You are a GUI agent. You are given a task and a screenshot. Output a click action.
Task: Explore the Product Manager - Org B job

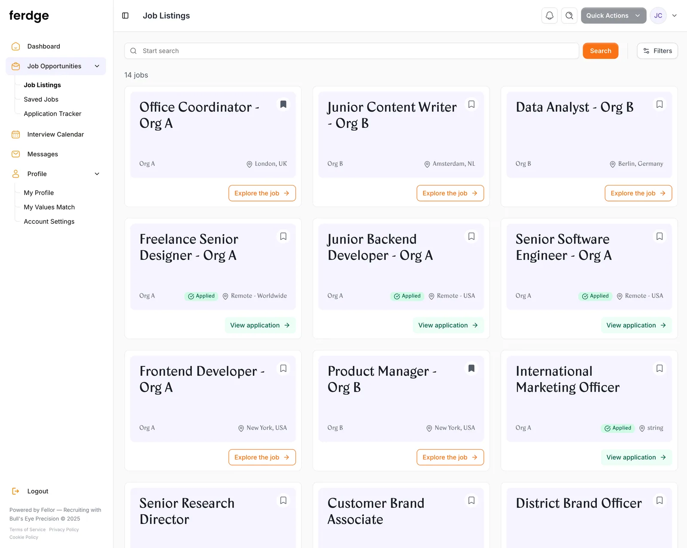(x=450, y=457)
